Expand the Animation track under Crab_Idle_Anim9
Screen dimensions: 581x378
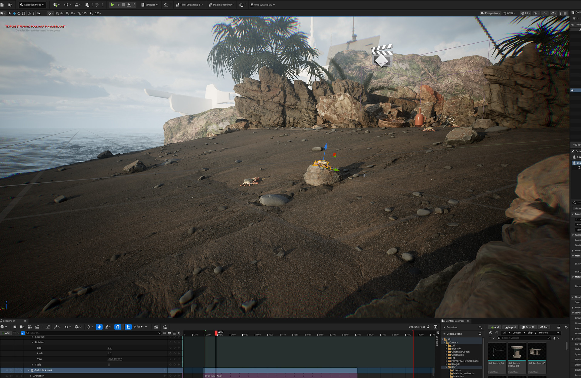pos(31,376)
